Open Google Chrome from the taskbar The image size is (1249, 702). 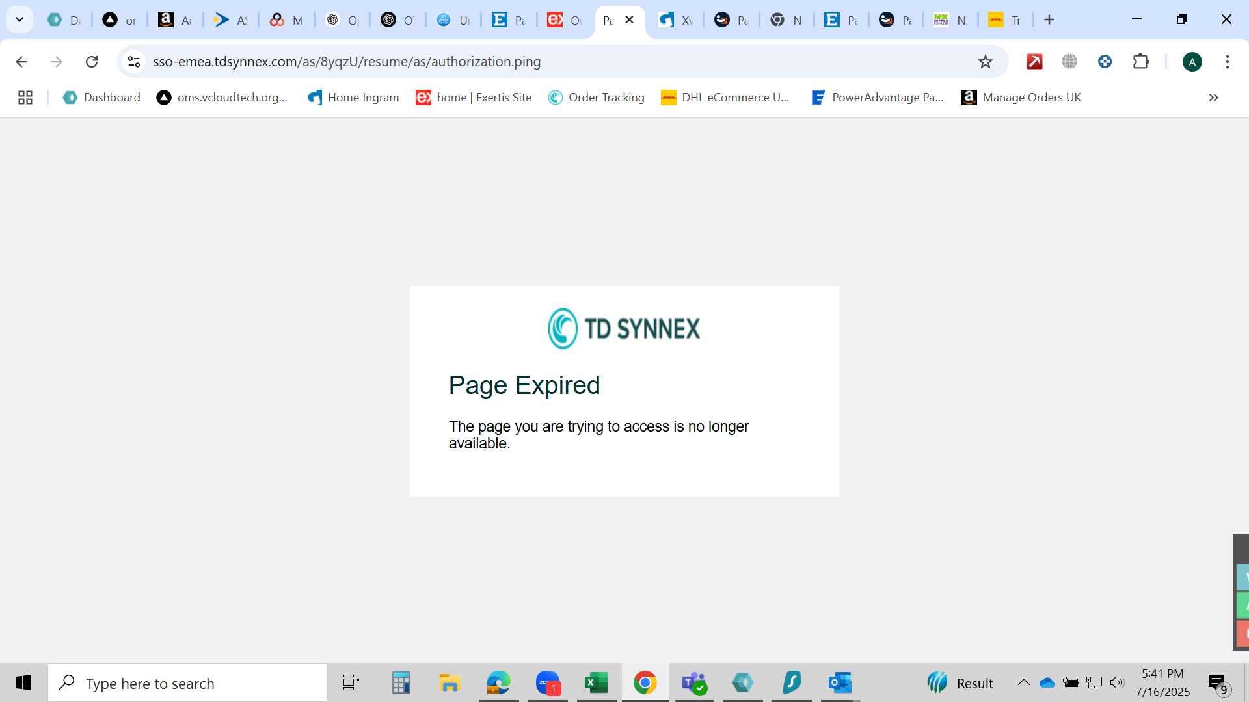(x=645, y=683)
